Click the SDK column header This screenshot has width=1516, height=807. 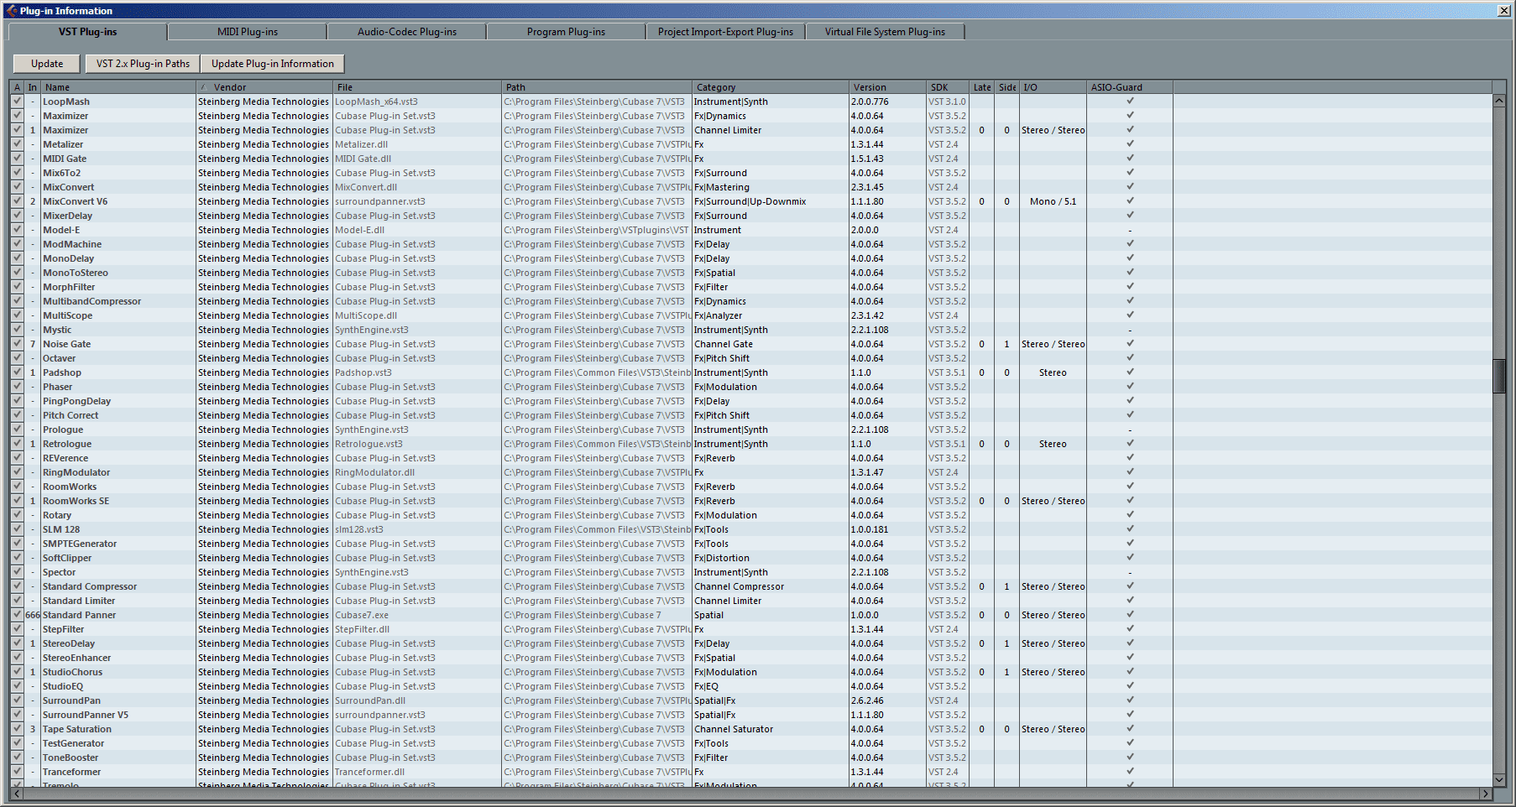pyautogui.click(x=948, y=87)
